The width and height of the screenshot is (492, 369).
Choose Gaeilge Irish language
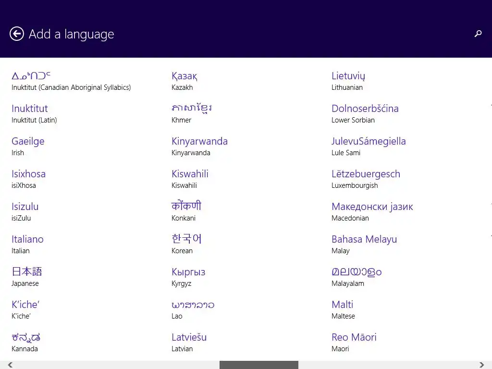[28, 147]
